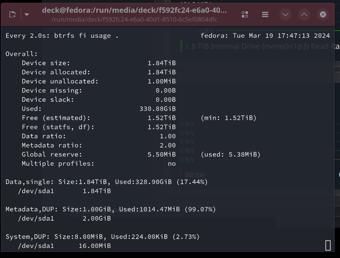Close the terminal window

(323, 15)
